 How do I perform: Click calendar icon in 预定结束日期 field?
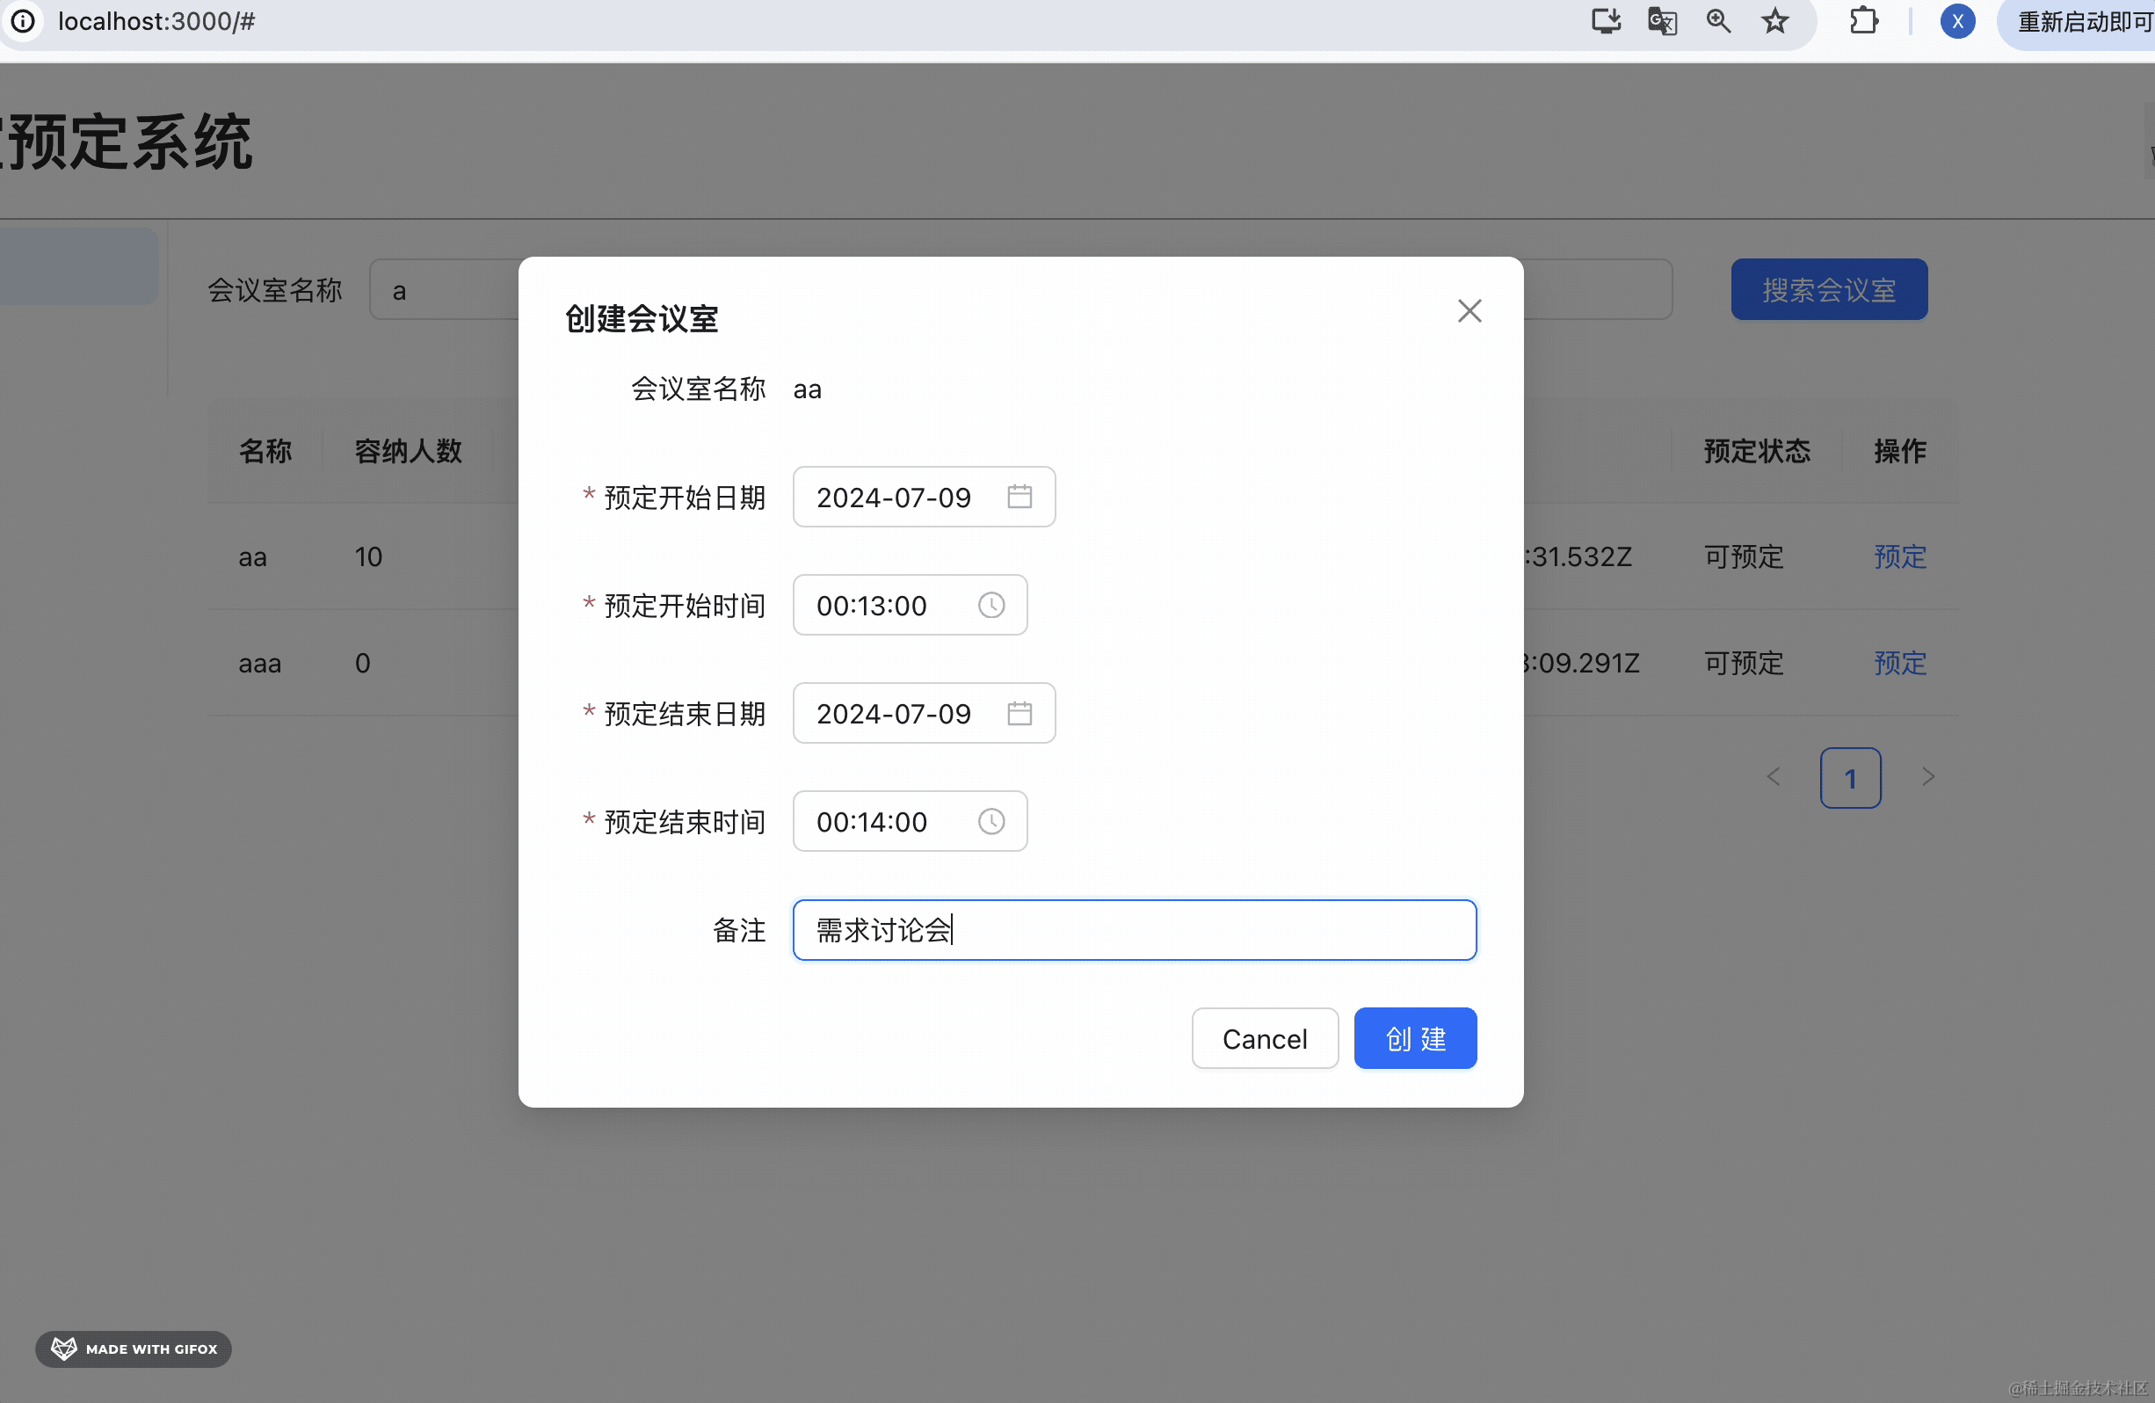[1019, 713]
